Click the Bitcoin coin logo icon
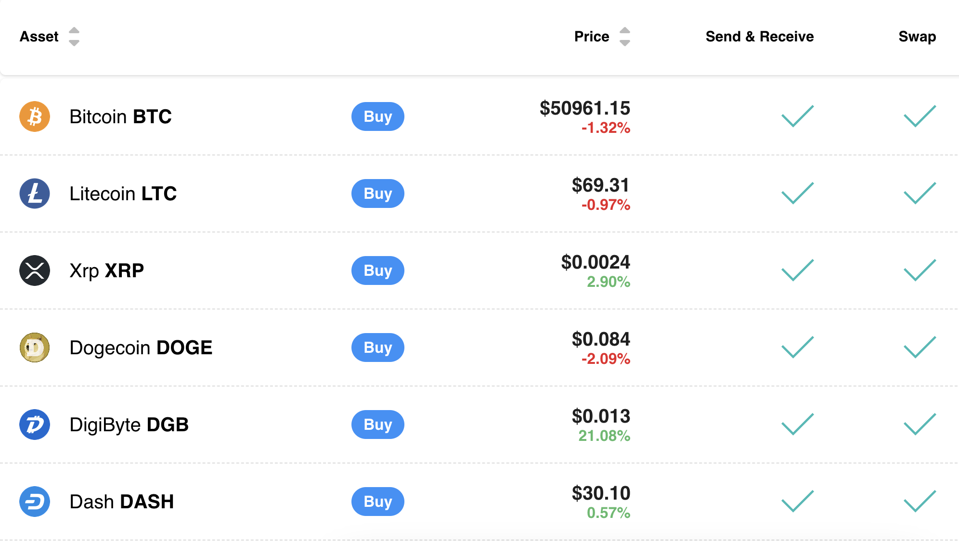The image size is (959, 541). coord(35,116)
